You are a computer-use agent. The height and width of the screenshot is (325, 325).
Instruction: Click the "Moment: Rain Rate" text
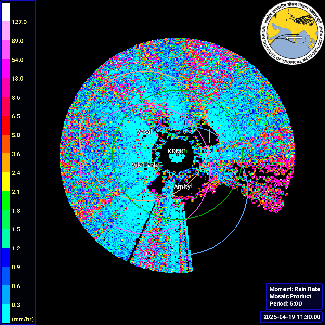[x=295, y=289]
